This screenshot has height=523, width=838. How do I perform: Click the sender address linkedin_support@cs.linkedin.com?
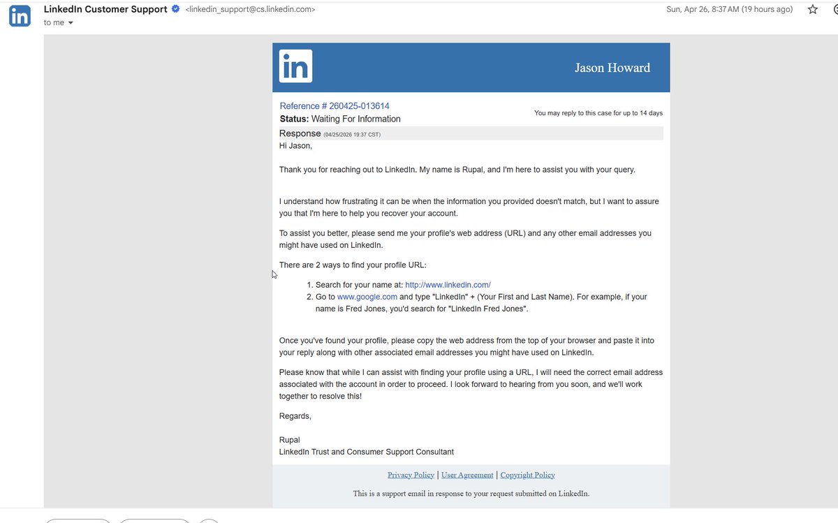(249, 9)
